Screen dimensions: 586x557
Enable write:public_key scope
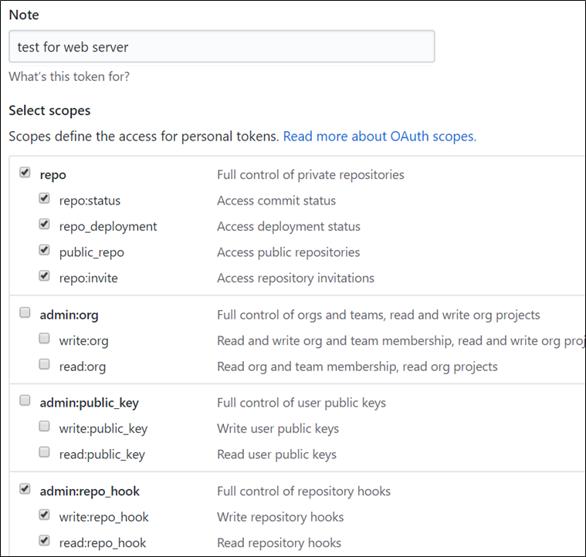pos(44,427)
